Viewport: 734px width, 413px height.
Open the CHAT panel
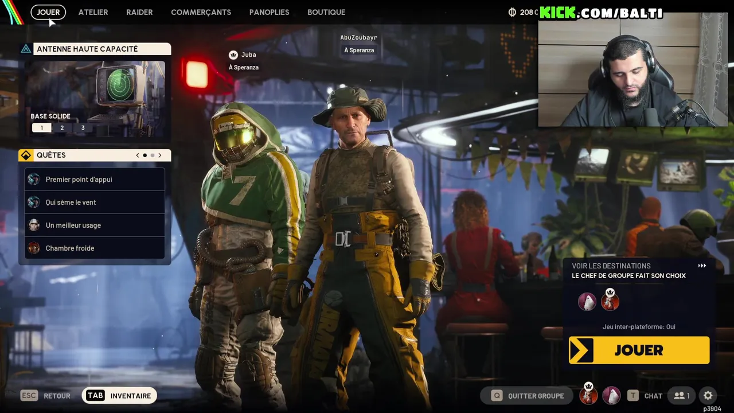click(645, 396)
